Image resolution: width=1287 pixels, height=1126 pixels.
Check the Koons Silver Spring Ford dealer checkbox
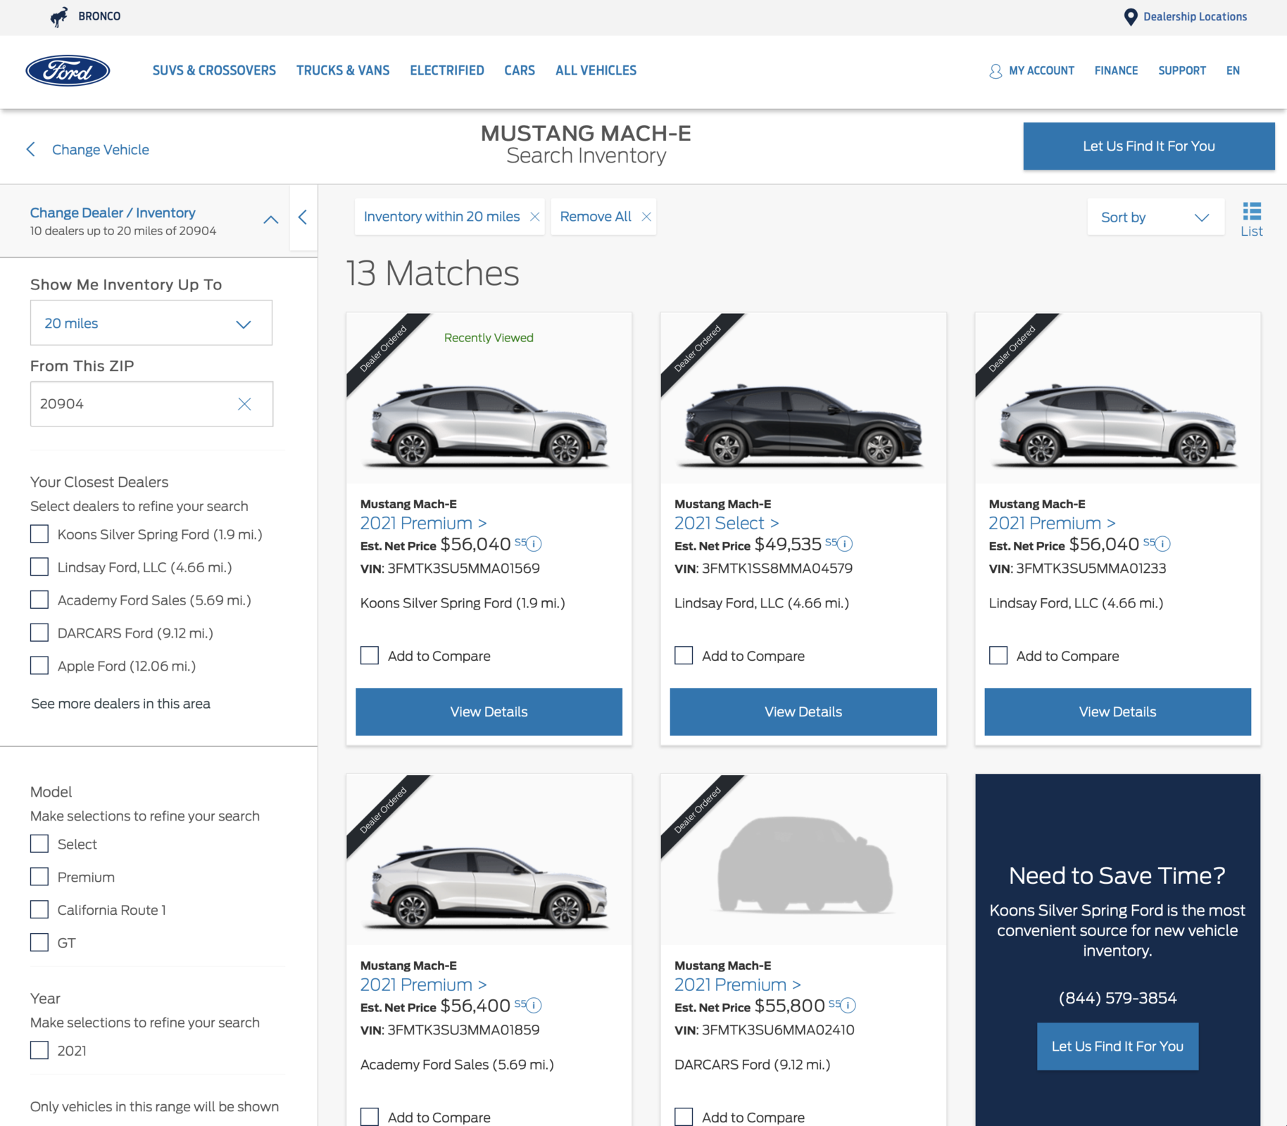click(x=39, y=534)
